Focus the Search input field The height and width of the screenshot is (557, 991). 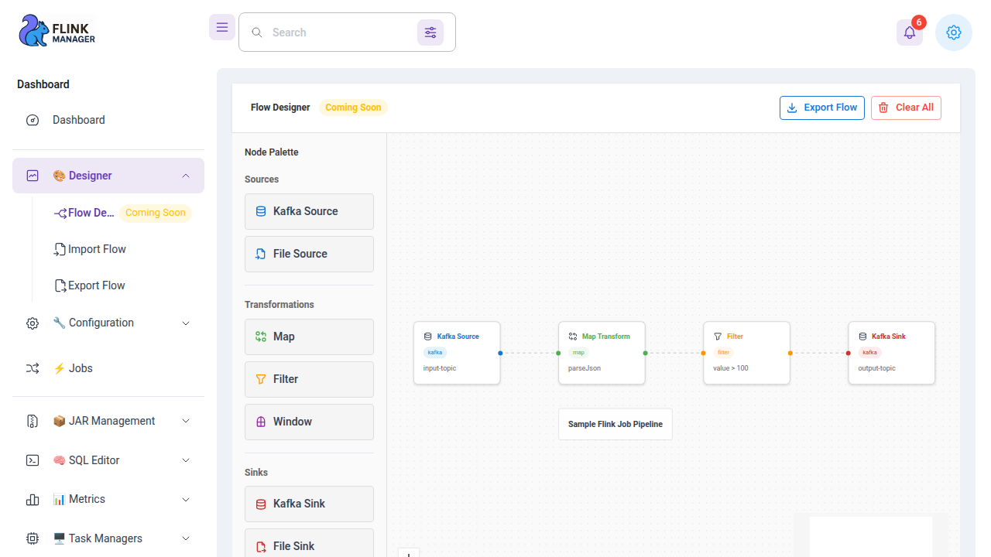340,32
